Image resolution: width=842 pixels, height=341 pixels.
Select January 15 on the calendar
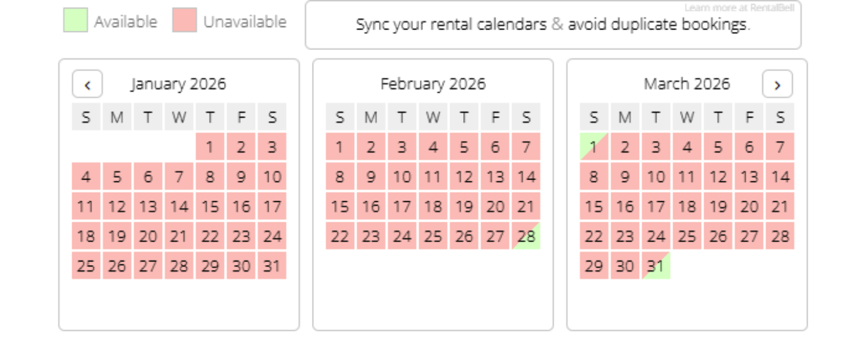tap(210, 207)
